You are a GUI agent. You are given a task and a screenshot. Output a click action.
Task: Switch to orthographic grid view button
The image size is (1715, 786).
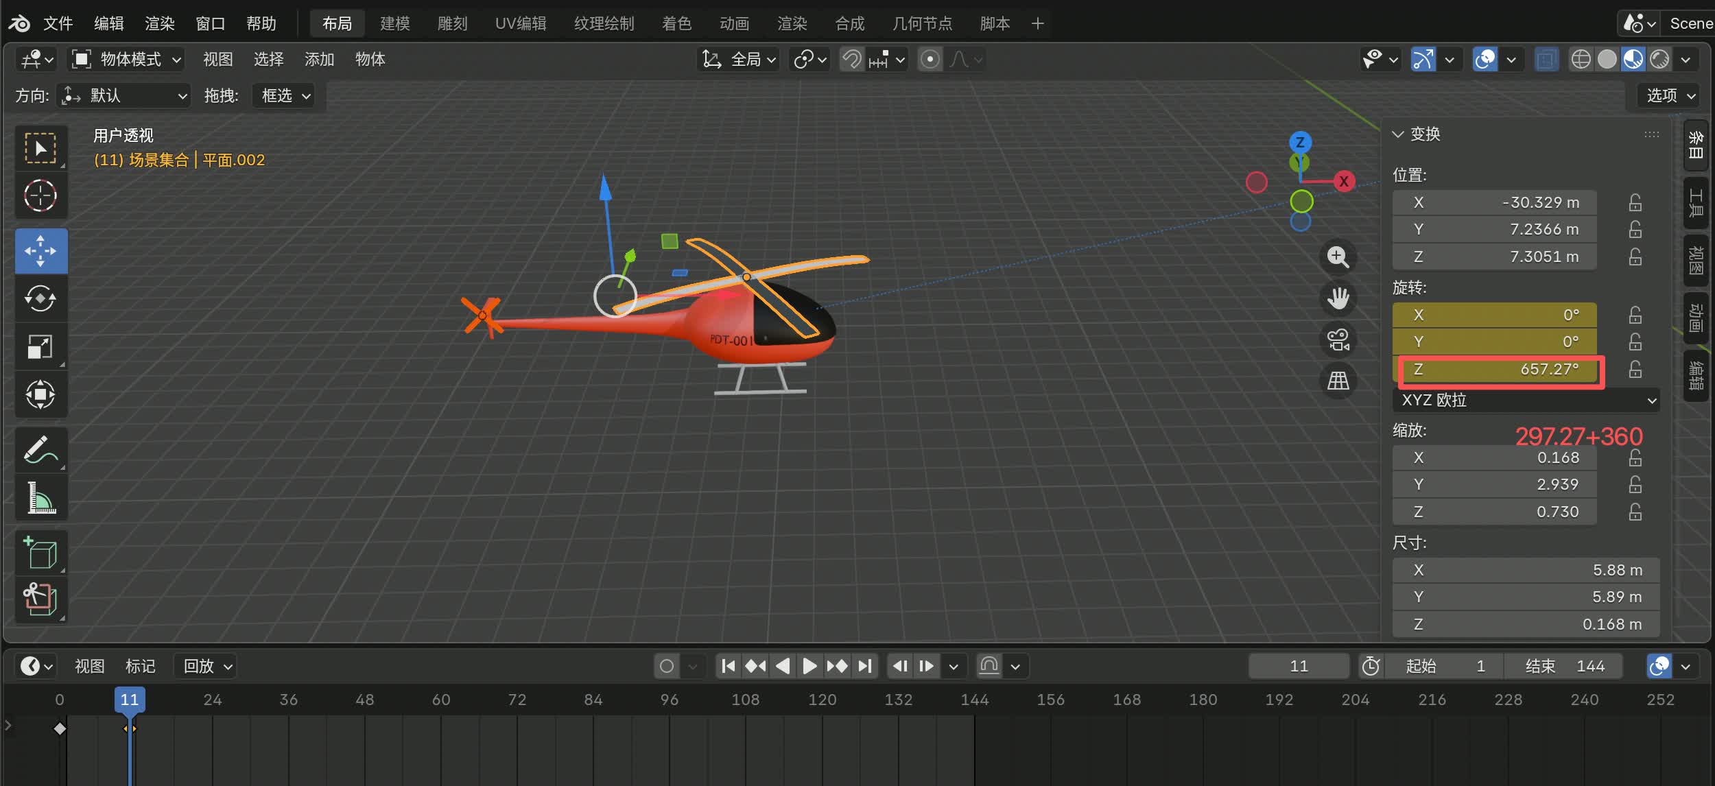[x=1337, y=380]
